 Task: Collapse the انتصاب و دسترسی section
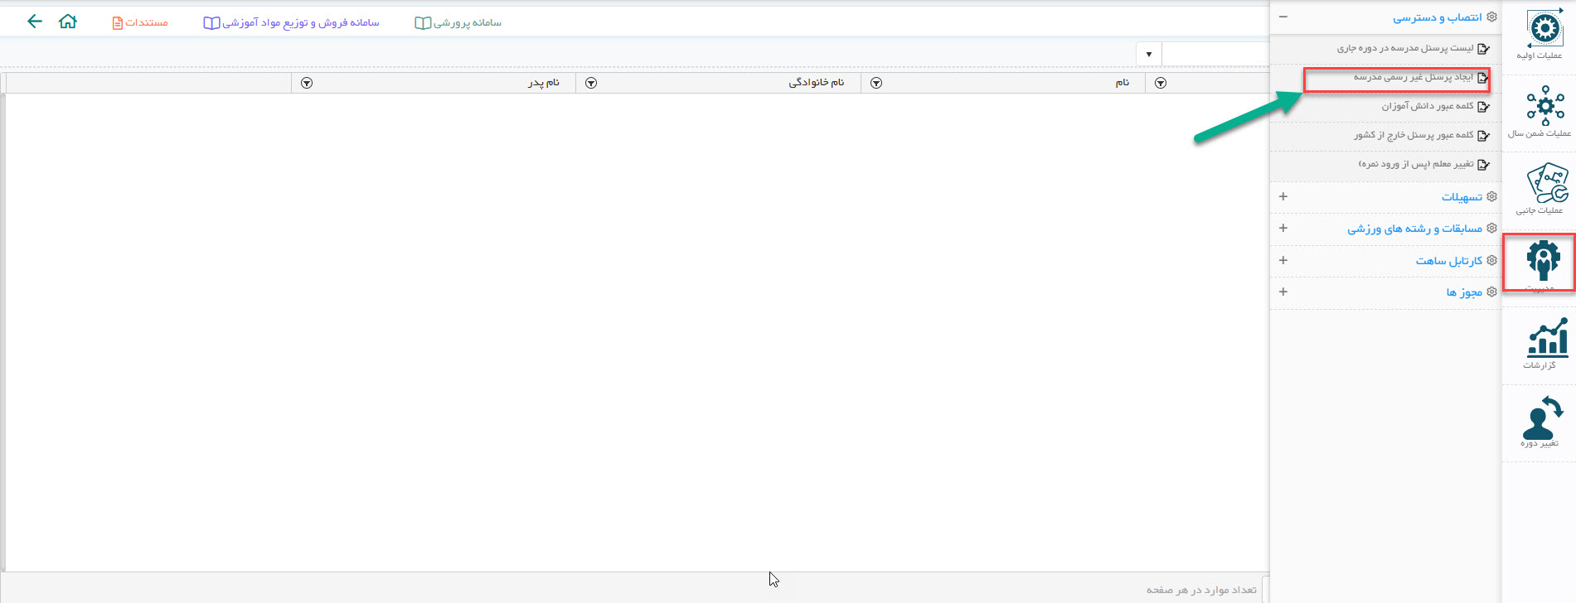tap(1283, 17)
